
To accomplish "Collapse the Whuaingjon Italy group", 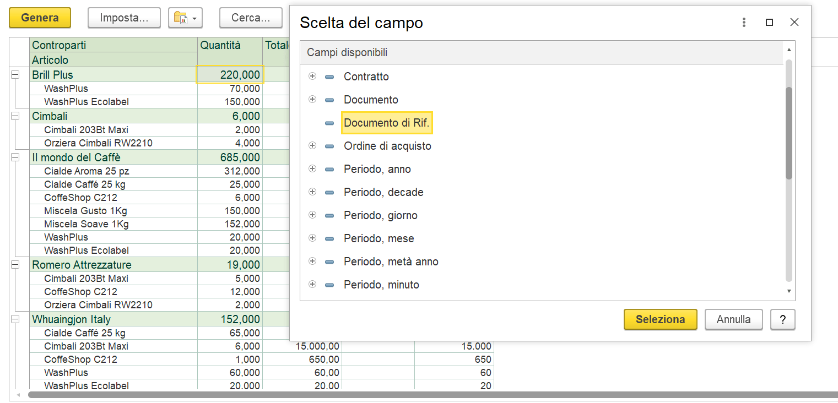I will 15,319.
